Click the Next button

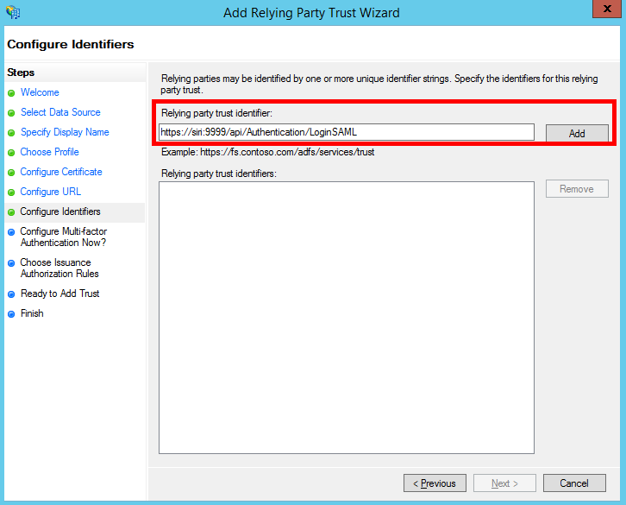point(504,483)
